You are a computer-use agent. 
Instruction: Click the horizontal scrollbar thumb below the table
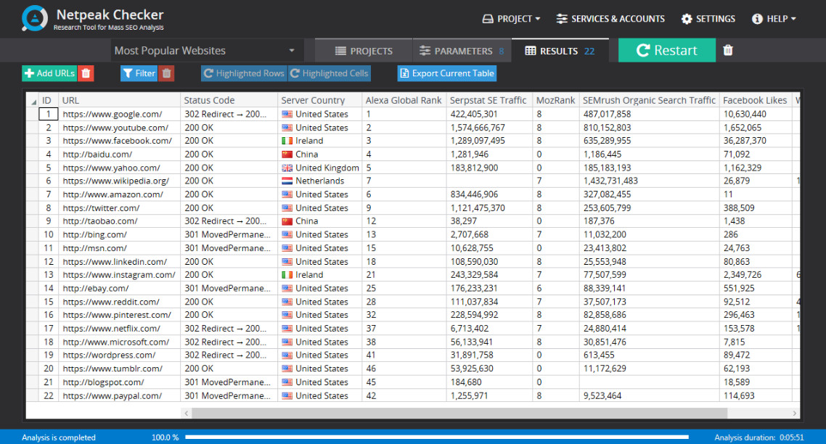coord(459,414)
